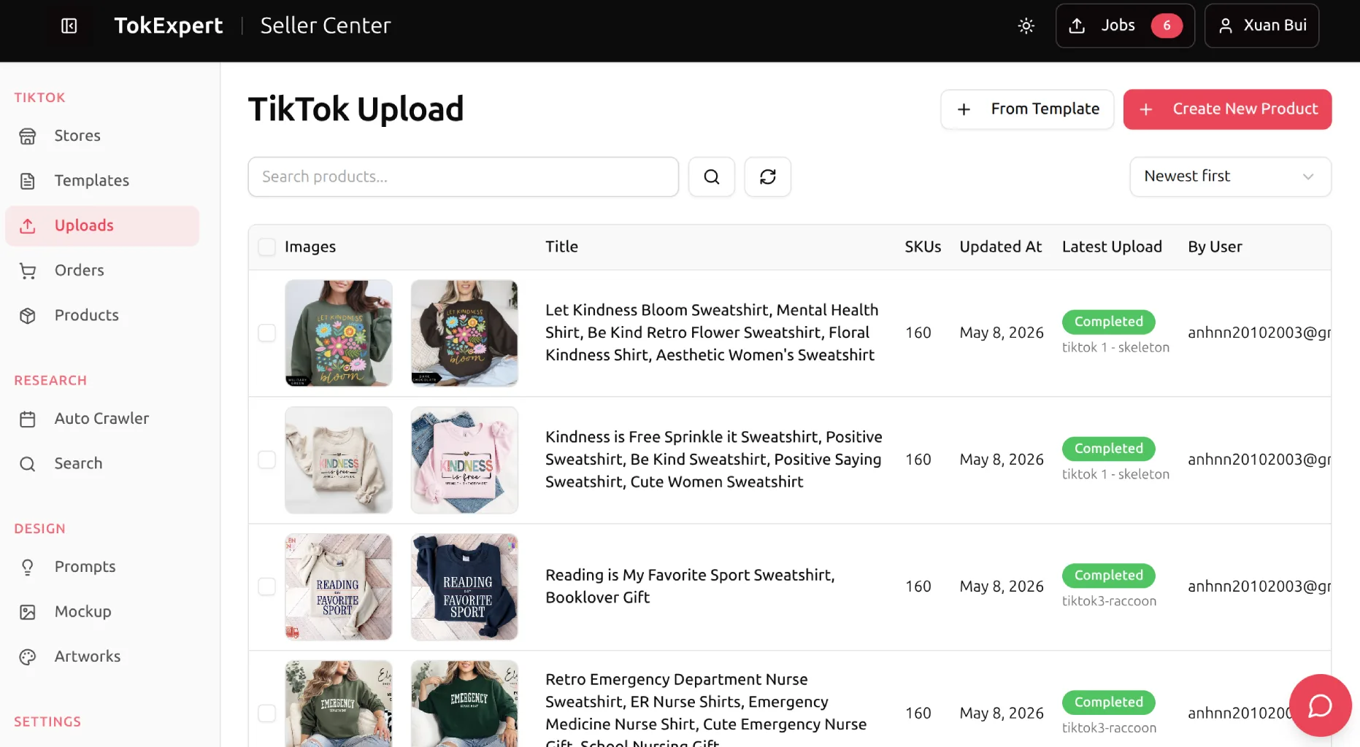Click the Uploads arrow icon
Image resolution: width=1360 pixels, height=747 pixels.
point(28,226)
